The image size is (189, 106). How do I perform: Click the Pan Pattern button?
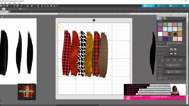[171, 78]
